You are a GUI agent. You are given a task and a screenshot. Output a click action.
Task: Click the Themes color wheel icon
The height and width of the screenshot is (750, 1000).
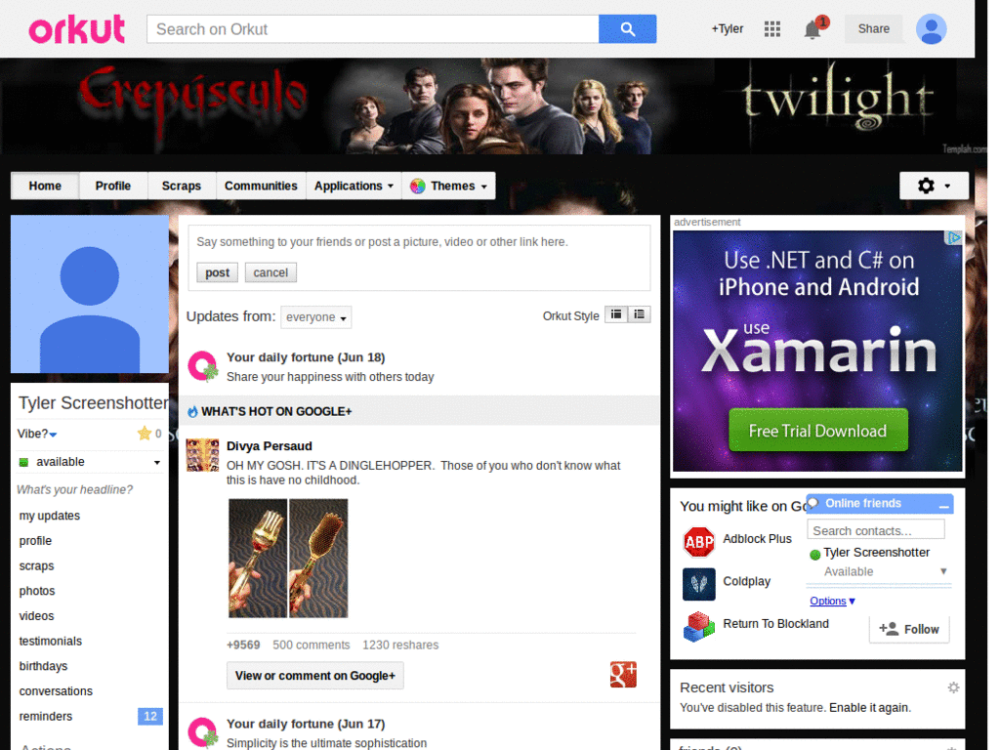coord(418,187)
